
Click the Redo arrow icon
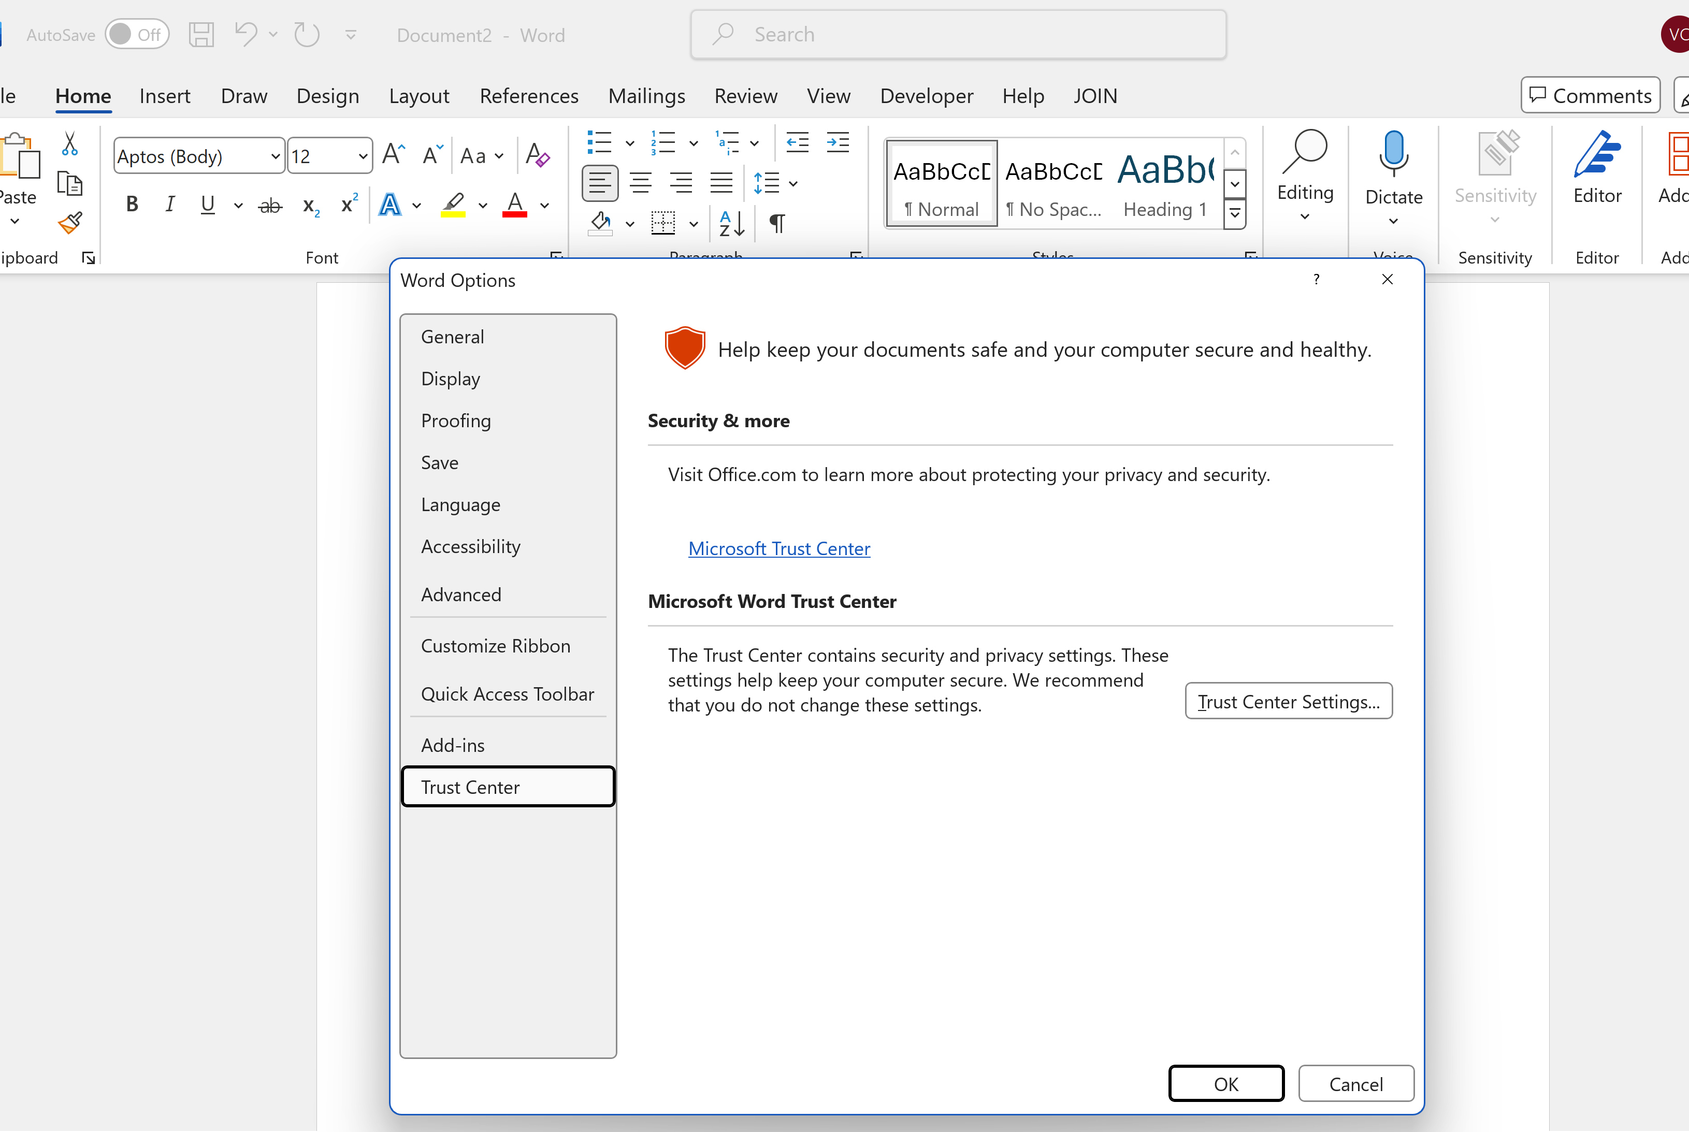point(307,35)
